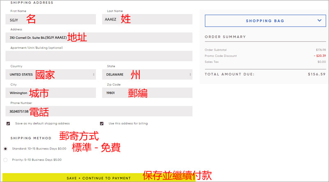
Task: Select the Apartment/Unit/Building optional field
Action: [99, 56]
